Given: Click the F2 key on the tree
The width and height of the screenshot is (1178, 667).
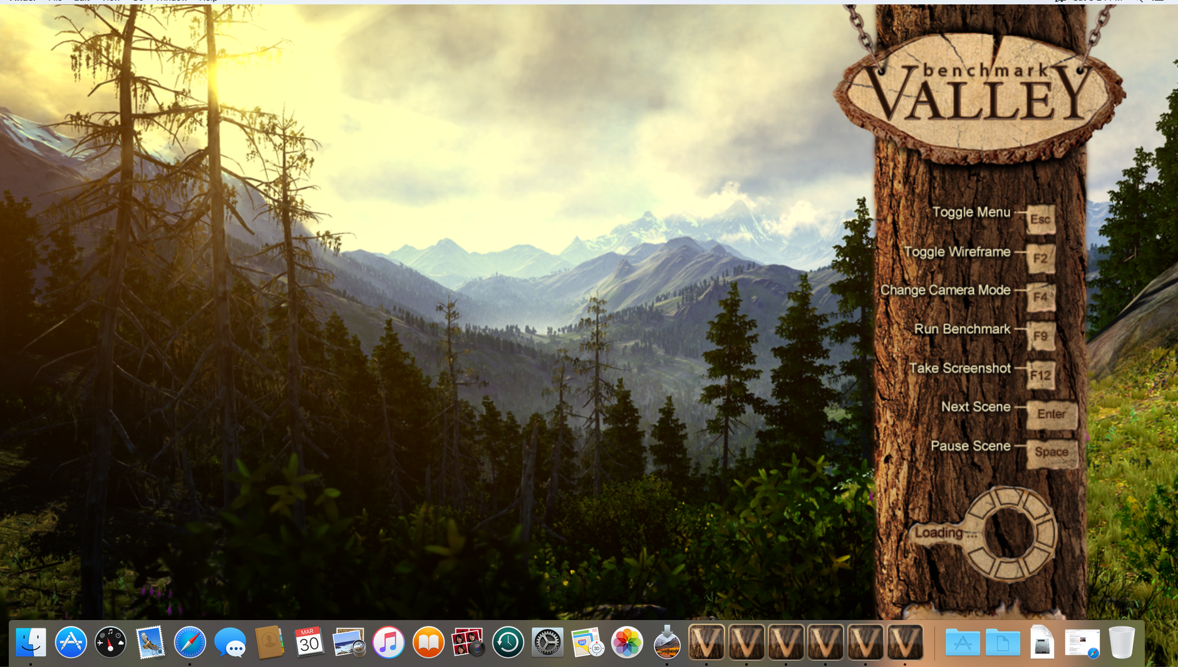Looking at the screenshot, I should (x=1040, y=258).
